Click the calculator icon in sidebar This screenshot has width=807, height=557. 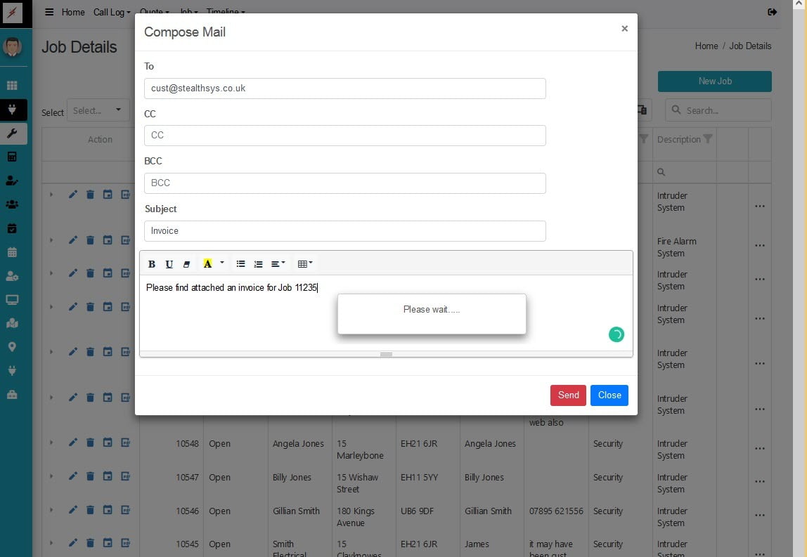tap(12, 157)
